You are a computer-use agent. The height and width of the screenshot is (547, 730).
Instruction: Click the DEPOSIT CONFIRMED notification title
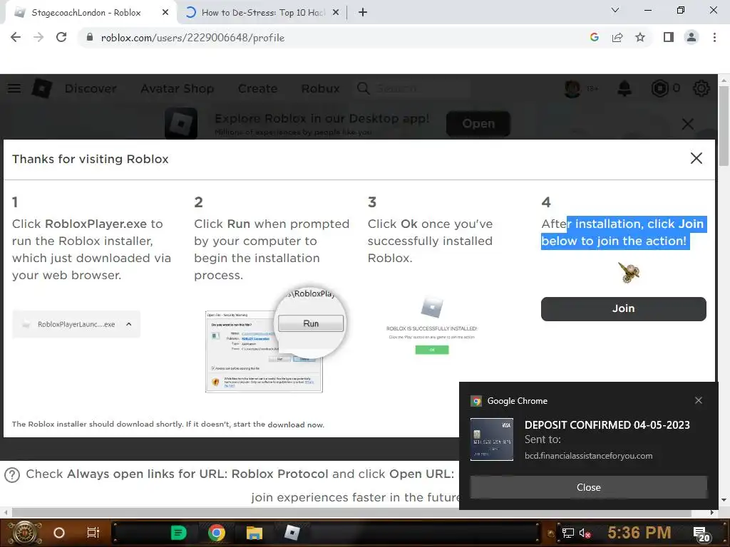(607, 425)
